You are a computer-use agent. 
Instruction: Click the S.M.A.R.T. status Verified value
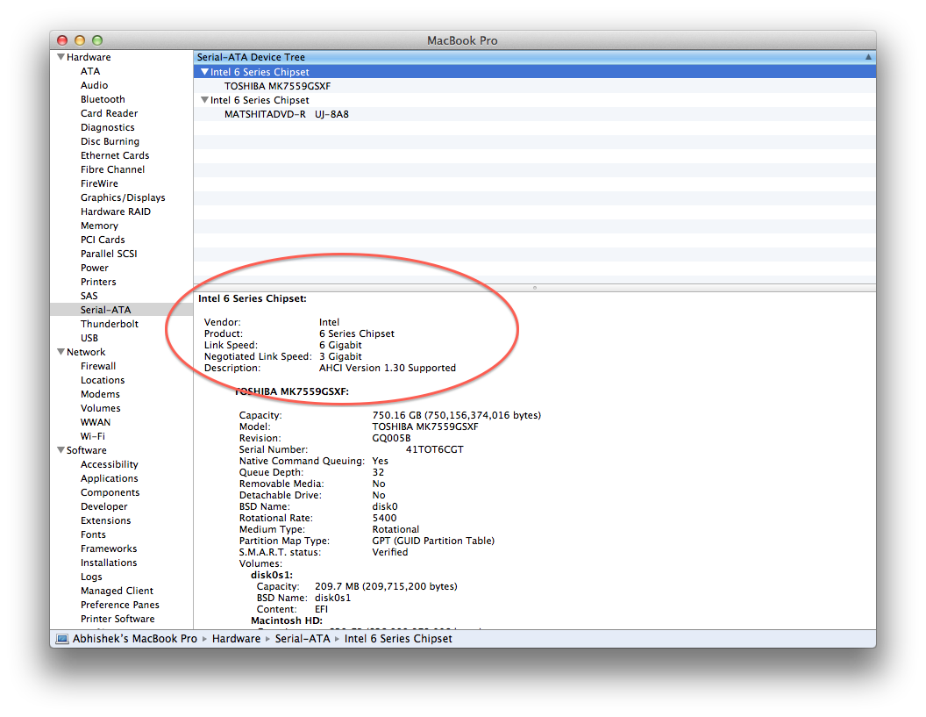pos(389,552)
